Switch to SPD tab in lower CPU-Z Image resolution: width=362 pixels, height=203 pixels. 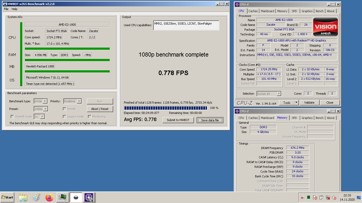coord(294,118)
